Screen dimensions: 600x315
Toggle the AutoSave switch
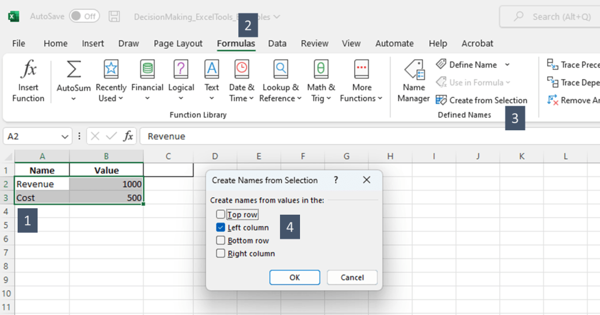84,16
